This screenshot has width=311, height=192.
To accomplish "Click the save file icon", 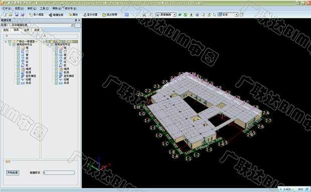I will pyautogui.click(x=17, y=15).
